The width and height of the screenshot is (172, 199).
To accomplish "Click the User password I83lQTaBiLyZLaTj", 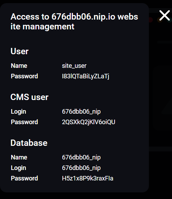I will click(85, 76).
